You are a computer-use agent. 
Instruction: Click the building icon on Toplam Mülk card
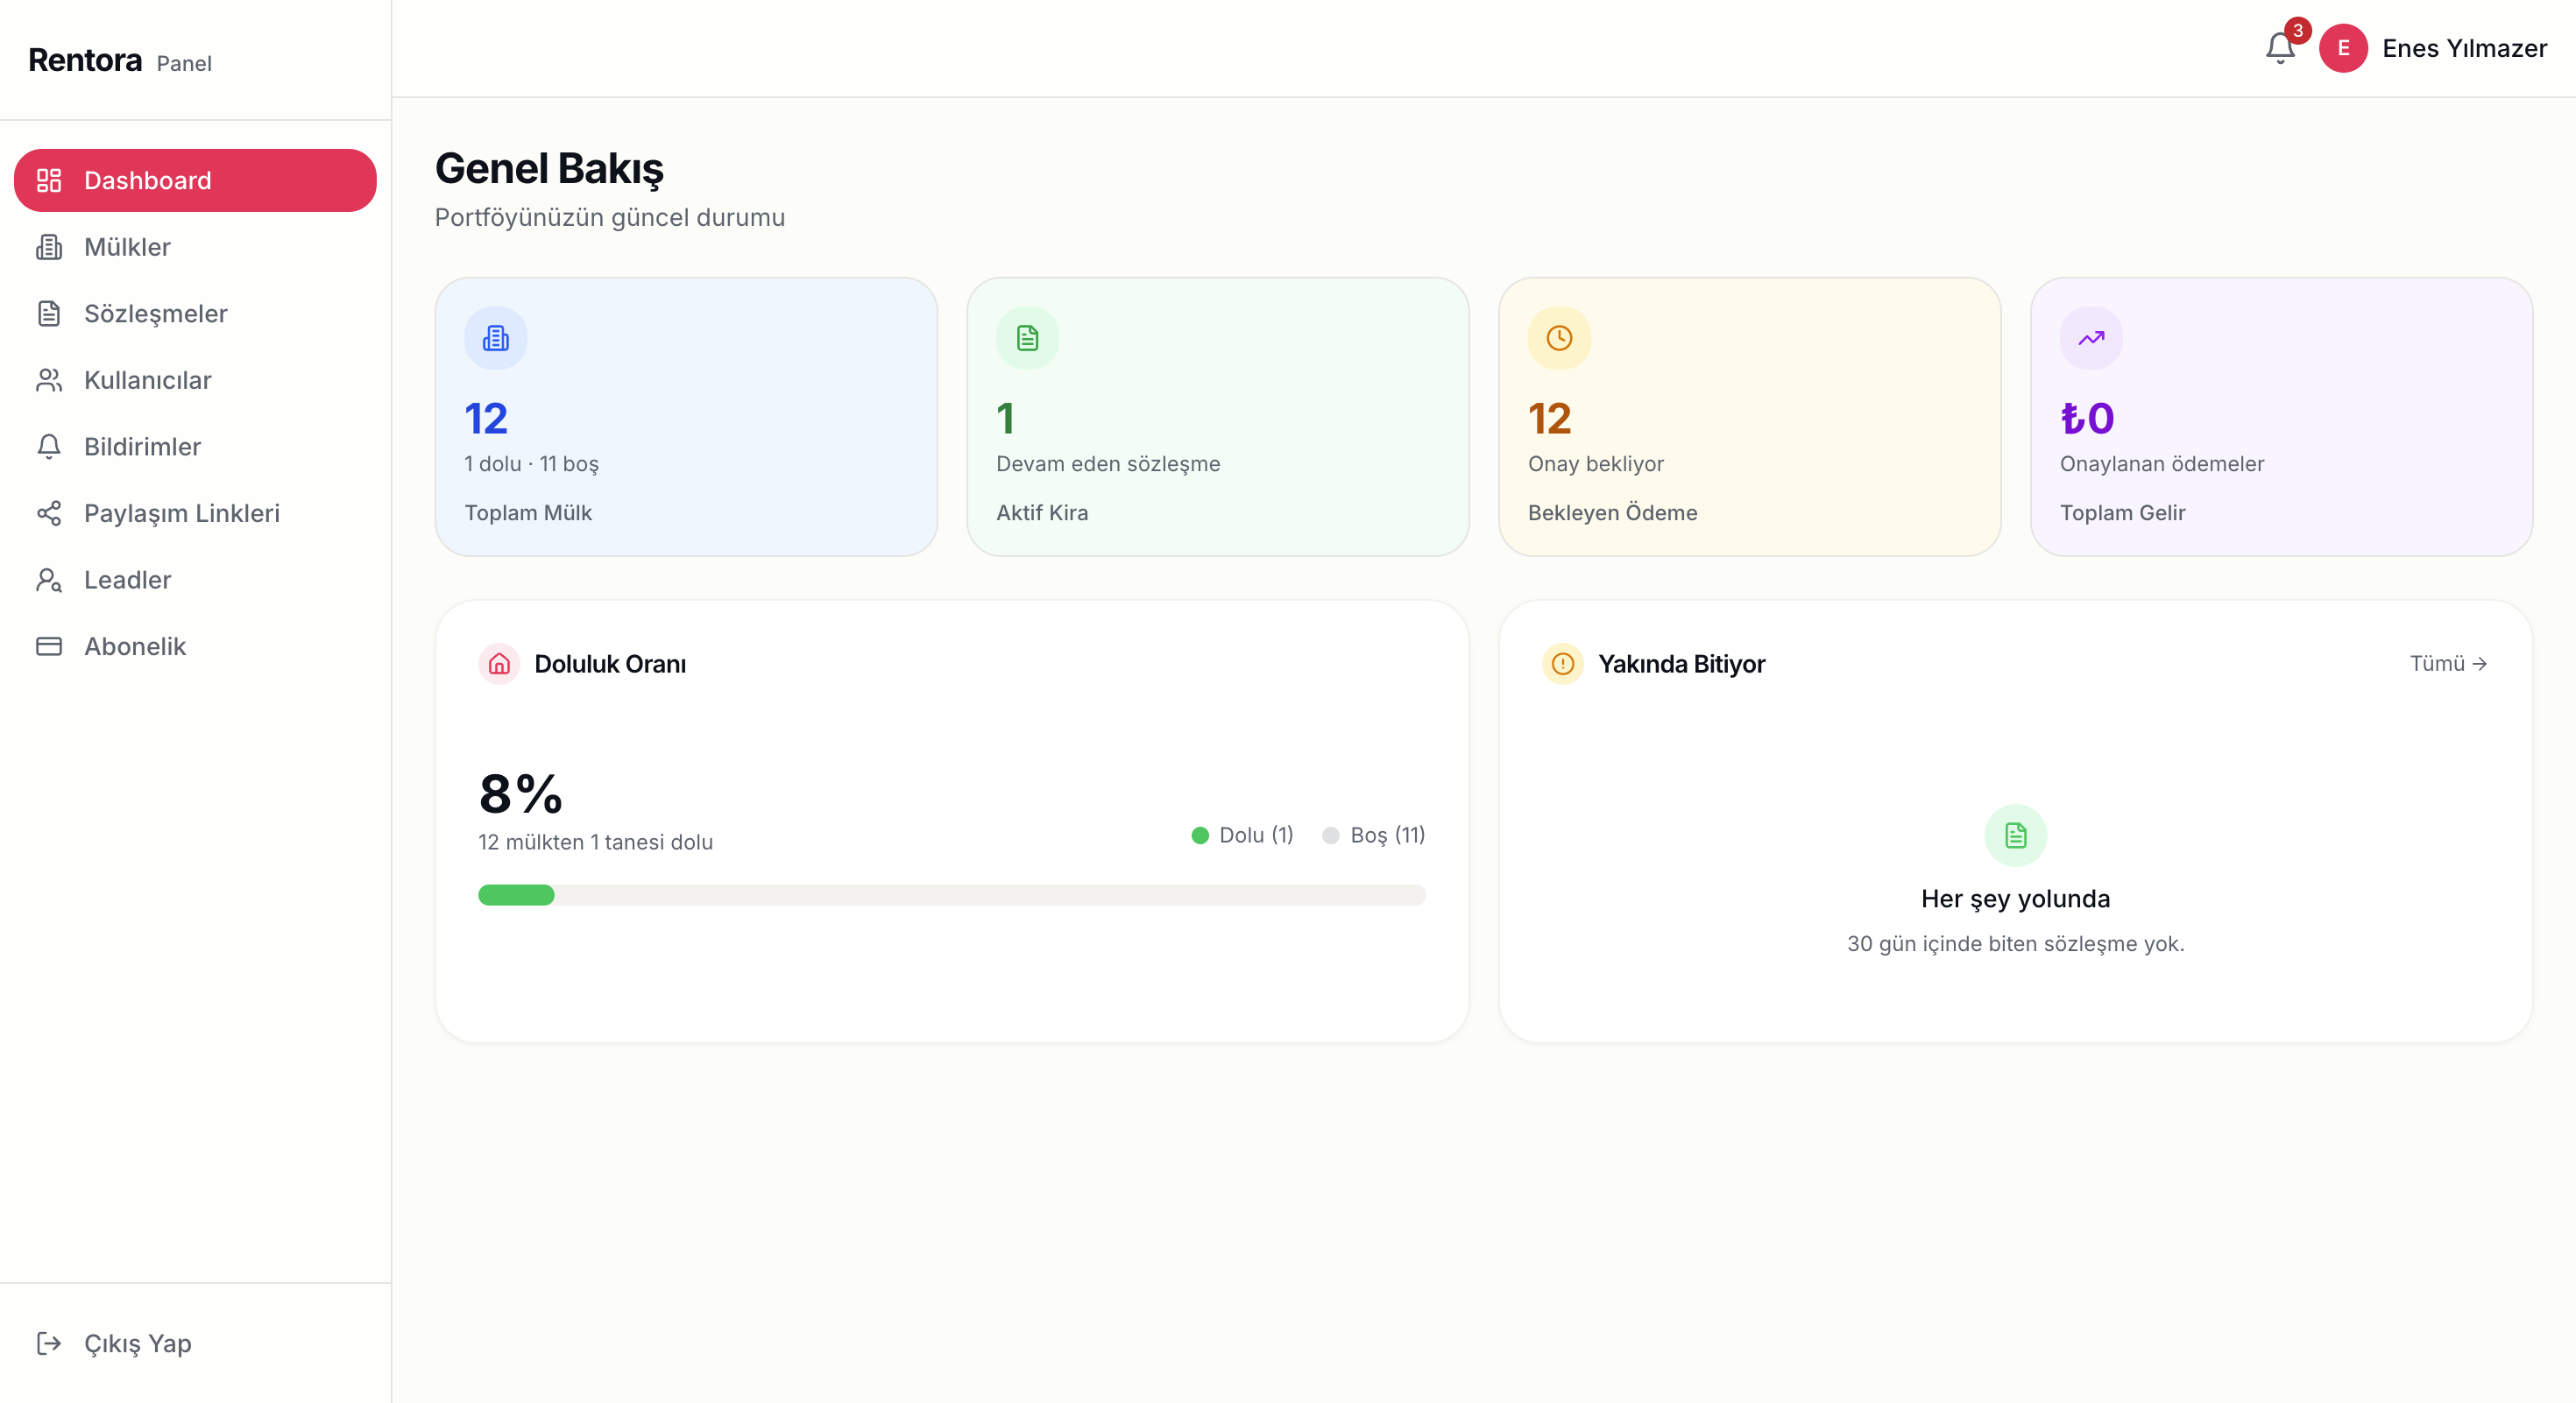point(495,337)
